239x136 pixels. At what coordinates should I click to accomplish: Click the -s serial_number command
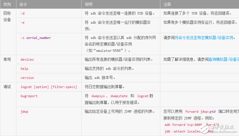[x=35, y=38]
